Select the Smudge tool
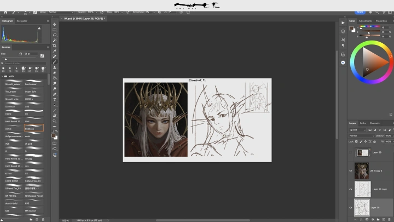This screenshot has width=394, height=222. [x=55, y=83]
